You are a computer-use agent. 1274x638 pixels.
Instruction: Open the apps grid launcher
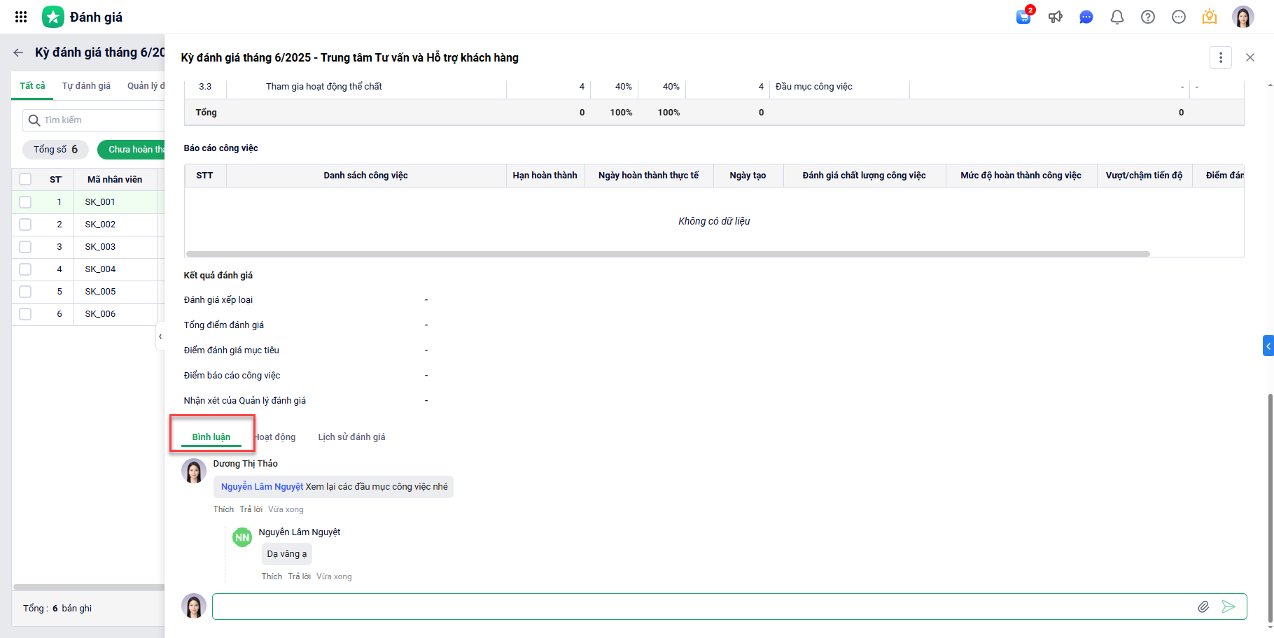tap(21, 17)
